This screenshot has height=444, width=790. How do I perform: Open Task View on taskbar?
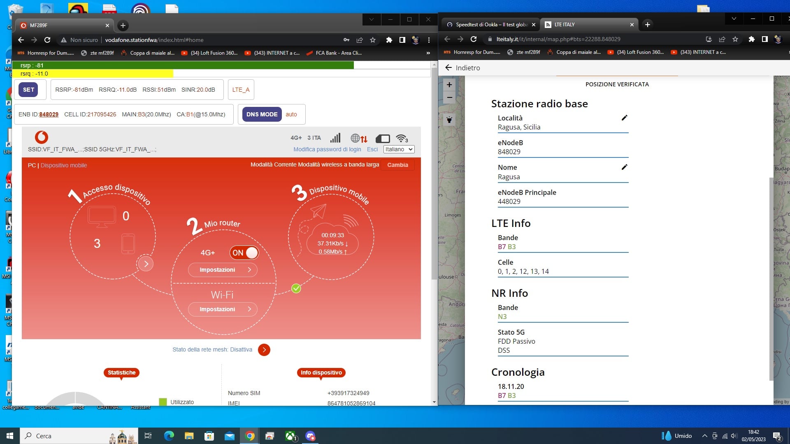148,436
